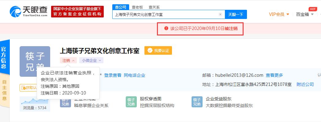
Task: Open the 百宝箱 dropdown menu
Action: click(x=305, y=14)
